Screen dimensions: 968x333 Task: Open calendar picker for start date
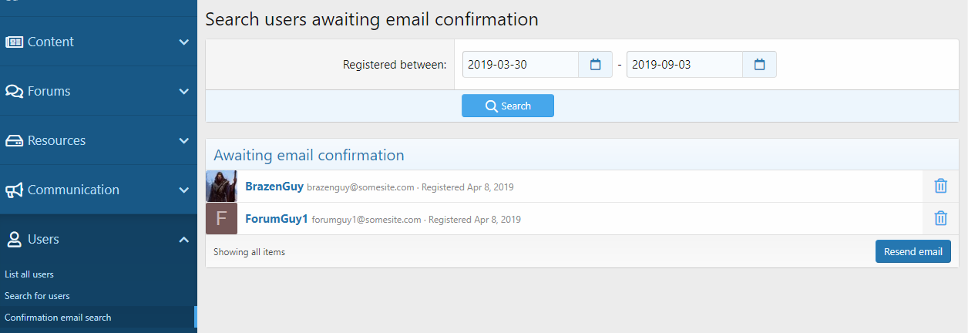(595, 65)
